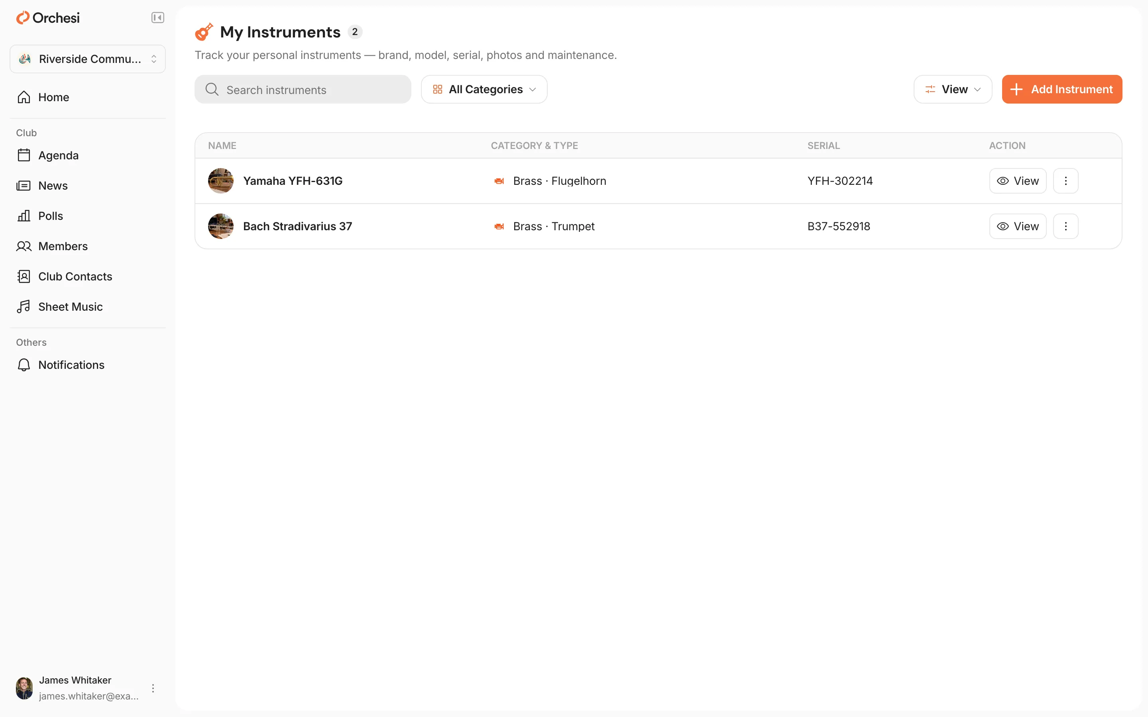Go to Home in sidebar
This screenshot has height=717, width=1148.
point(88,97)
